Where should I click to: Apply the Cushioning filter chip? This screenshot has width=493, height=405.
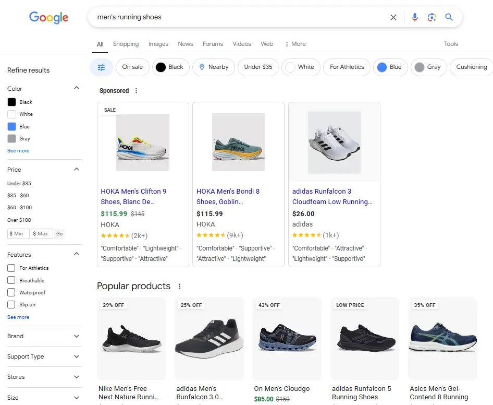pos(471,67)
